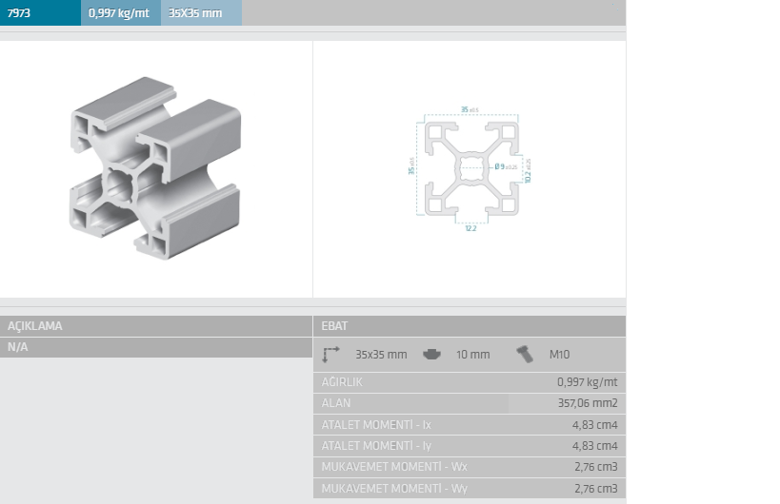Image resolution: width=780 pixels, height=504 pixels.
Task: Click the 10 mm slot value
Action: point(472,355)
